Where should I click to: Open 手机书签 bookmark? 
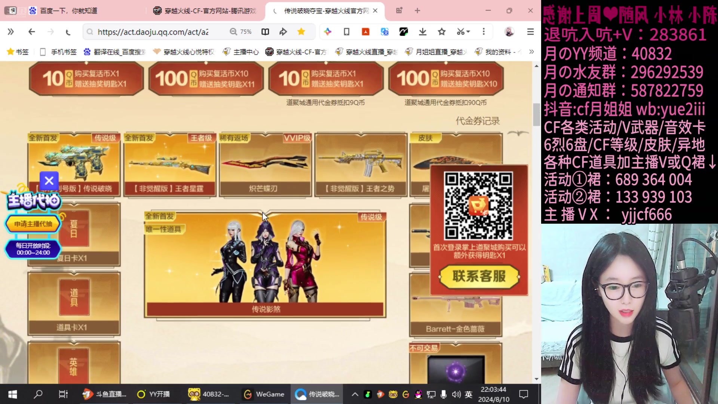click(58, 52)
